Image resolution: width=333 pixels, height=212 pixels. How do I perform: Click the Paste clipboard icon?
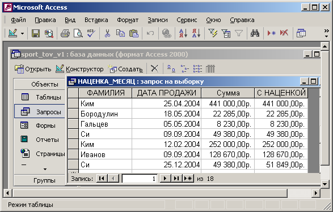click(x=134, y=33)
